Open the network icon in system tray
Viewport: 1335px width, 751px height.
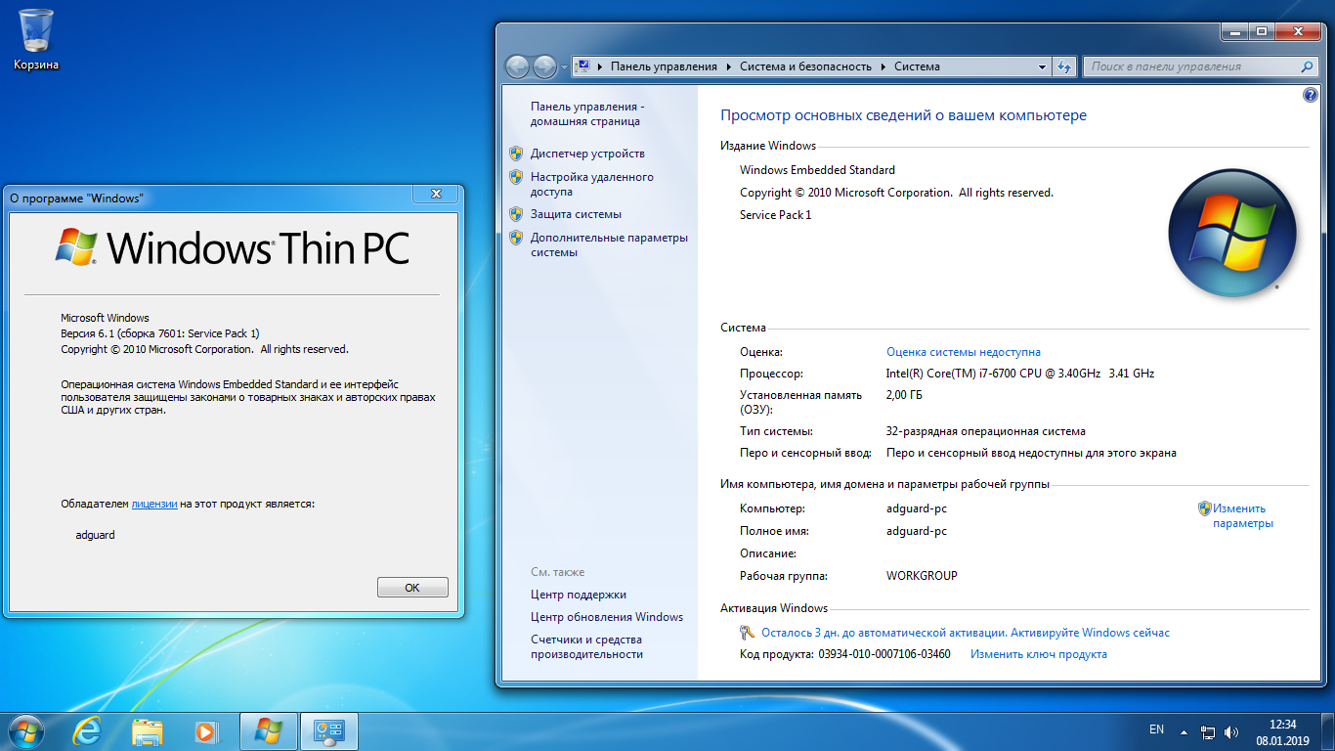(x=1208, y=731)
